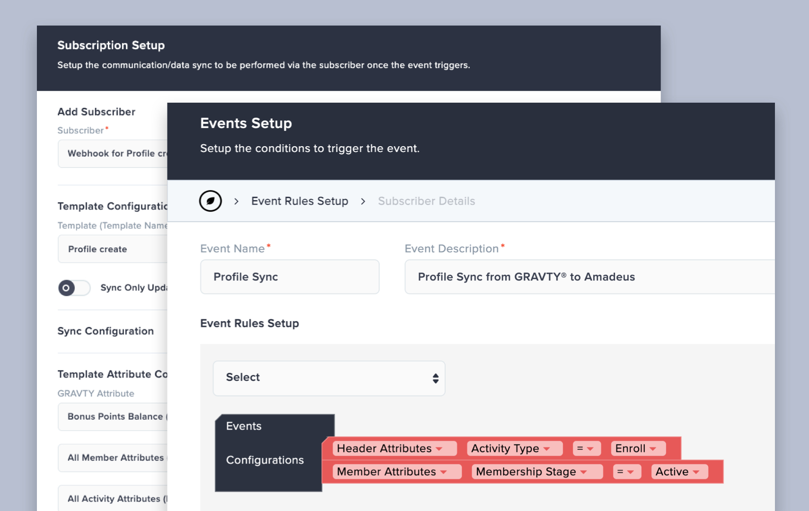Select the Configurations block label
The width and height of the screenshot is (809, 511).
point(265,460)
